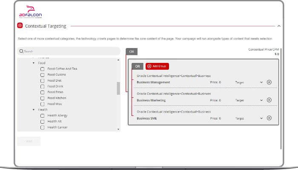Click the category list scroll-down arrow
This screenshot has height=170, width=298.
[x=118, y=129]
